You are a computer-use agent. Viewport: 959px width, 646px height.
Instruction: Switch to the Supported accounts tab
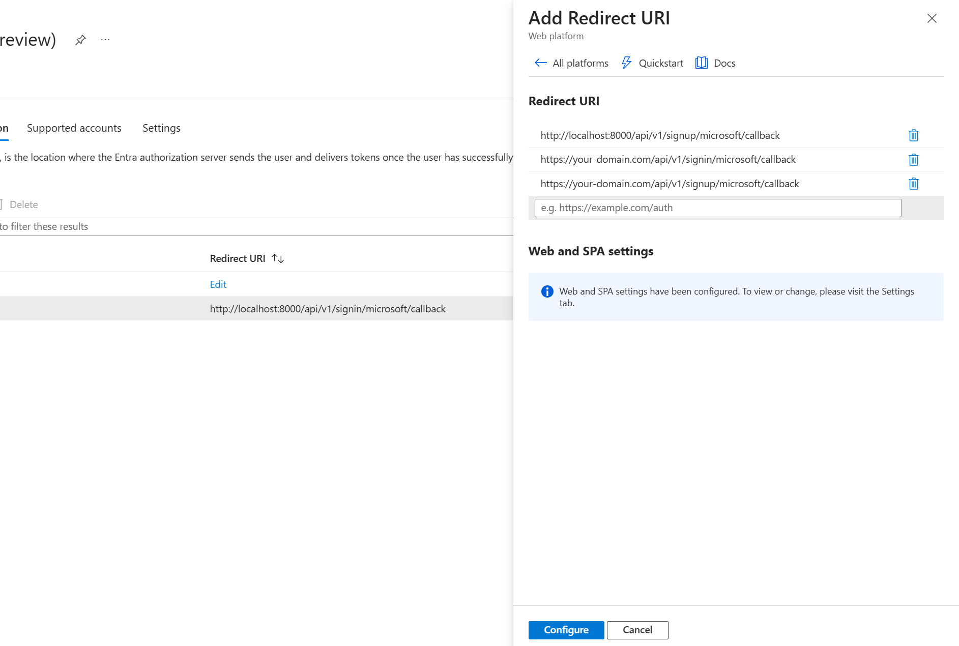(74, 128)
